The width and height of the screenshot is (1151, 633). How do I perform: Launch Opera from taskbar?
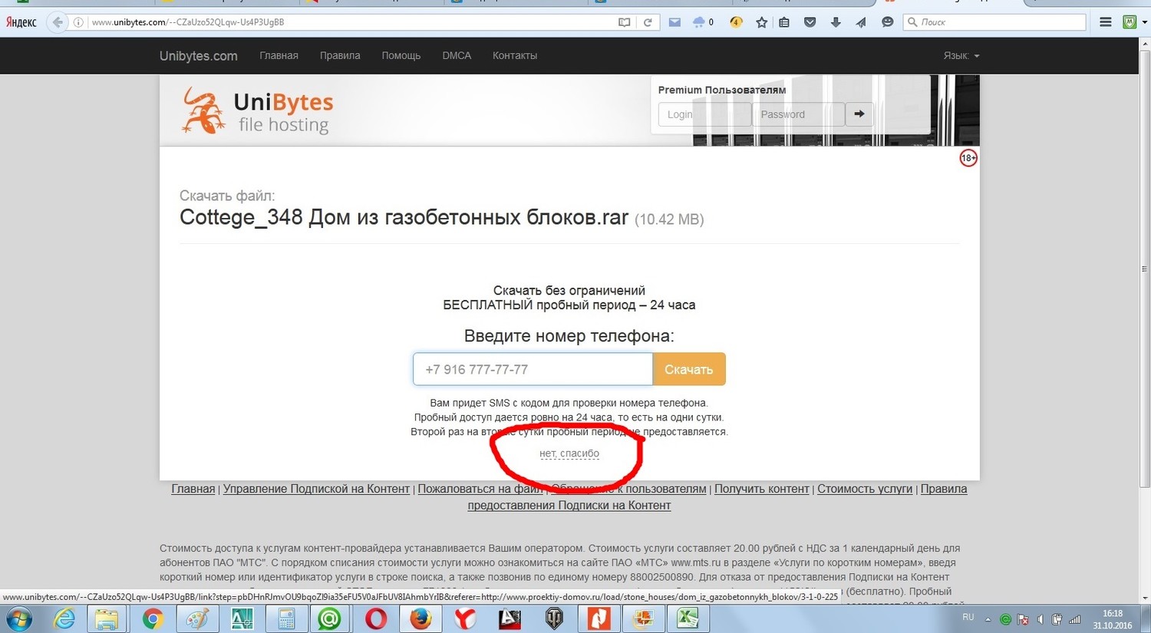click(x=376, y=618)
